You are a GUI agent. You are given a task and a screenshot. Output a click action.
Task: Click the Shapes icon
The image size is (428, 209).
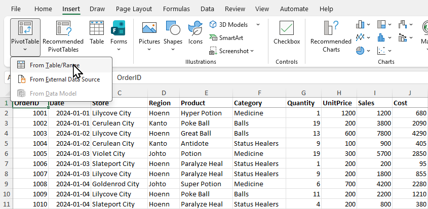click(173, 28)
